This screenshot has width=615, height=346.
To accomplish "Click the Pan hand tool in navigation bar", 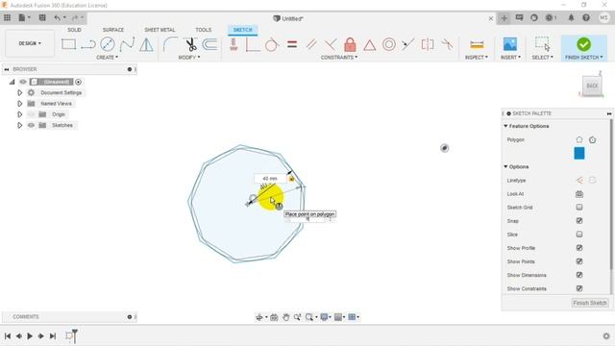I will 286,317.
